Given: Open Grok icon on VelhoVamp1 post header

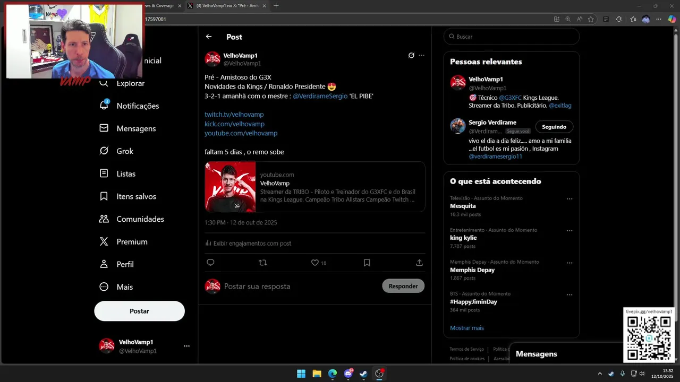Looking at the screenshot, I should click(411, 55).
